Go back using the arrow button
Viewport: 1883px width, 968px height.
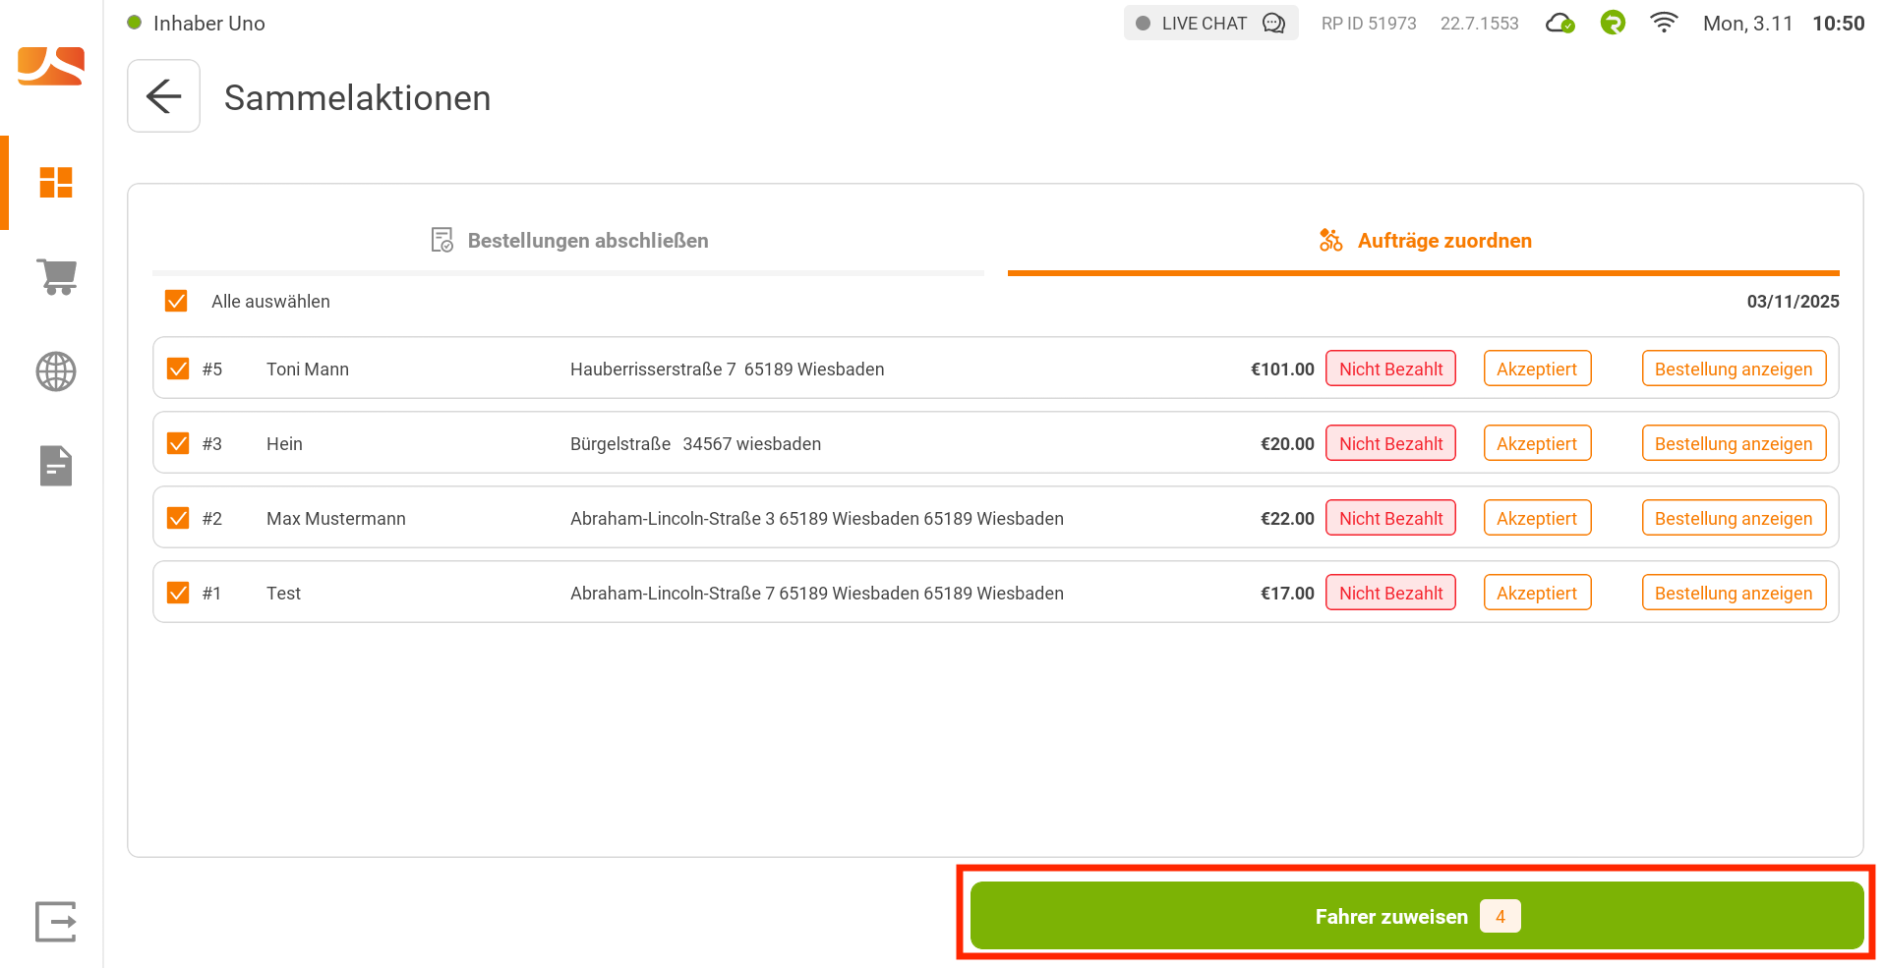click(163, 96)
